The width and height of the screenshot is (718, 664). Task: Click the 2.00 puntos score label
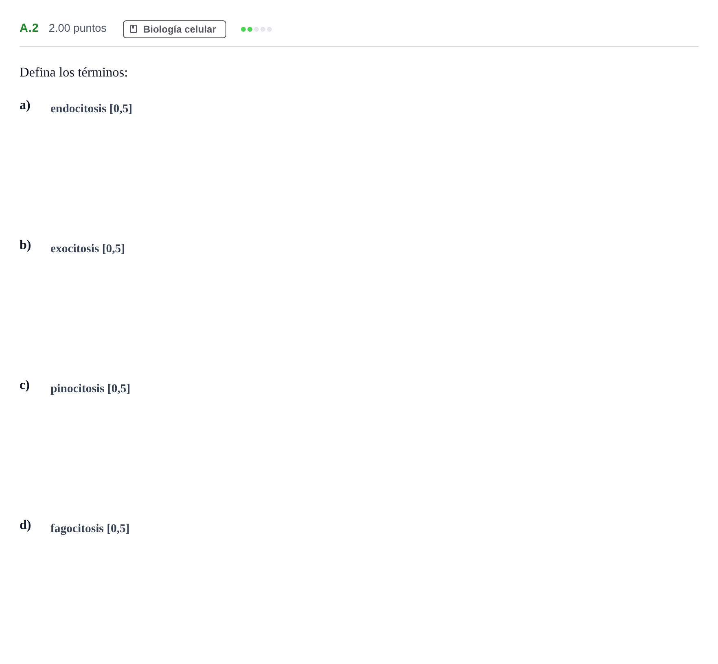click(78, 28)
